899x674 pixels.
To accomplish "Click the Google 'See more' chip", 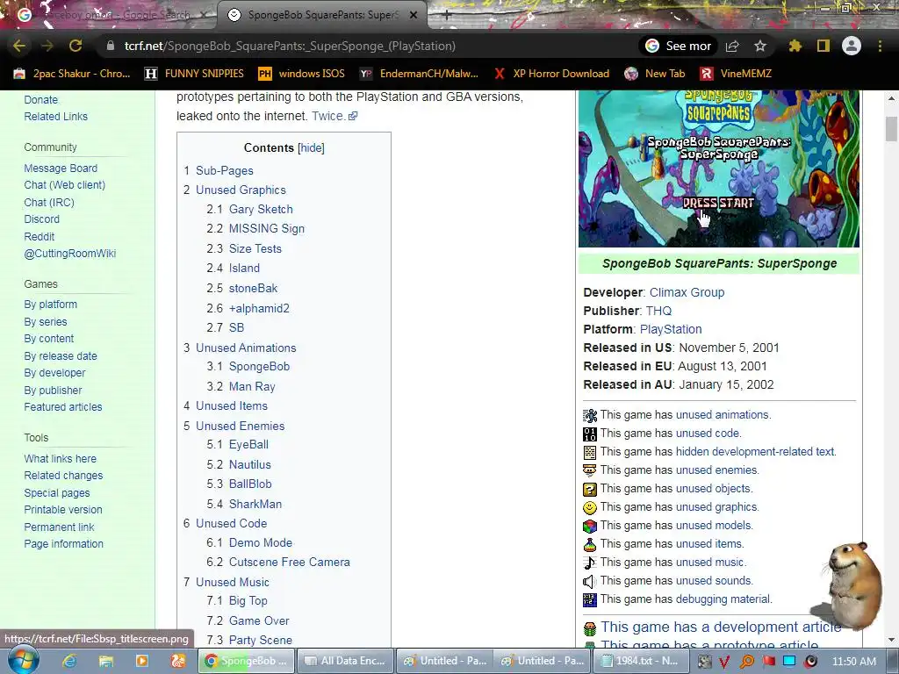I will pyautogui.click(x=678, y=46).
